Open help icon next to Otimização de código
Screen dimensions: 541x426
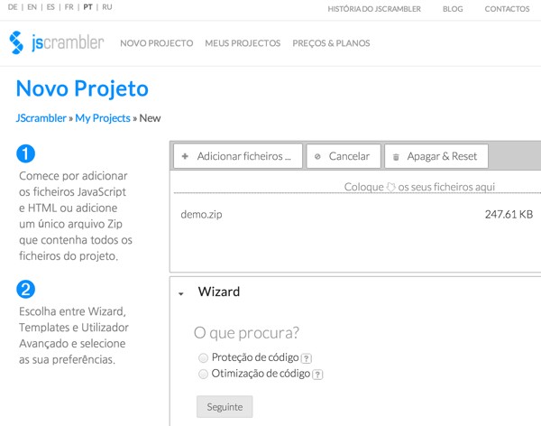(x=317, y=375)
